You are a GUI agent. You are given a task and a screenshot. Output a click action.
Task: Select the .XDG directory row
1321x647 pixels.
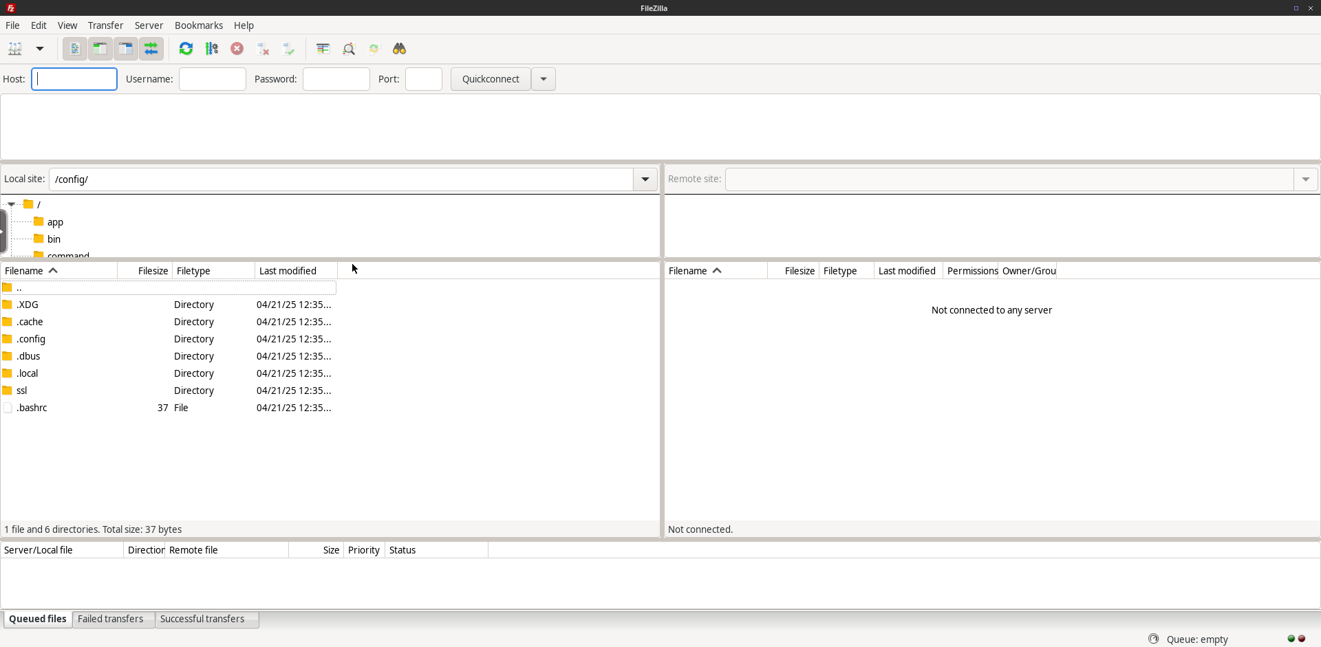click(169, 305)
